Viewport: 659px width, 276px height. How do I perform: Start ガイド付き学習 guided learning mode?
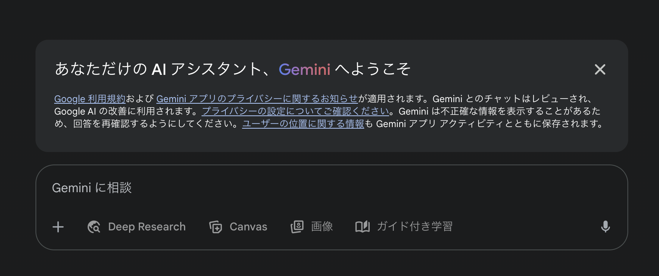(404, 226)
